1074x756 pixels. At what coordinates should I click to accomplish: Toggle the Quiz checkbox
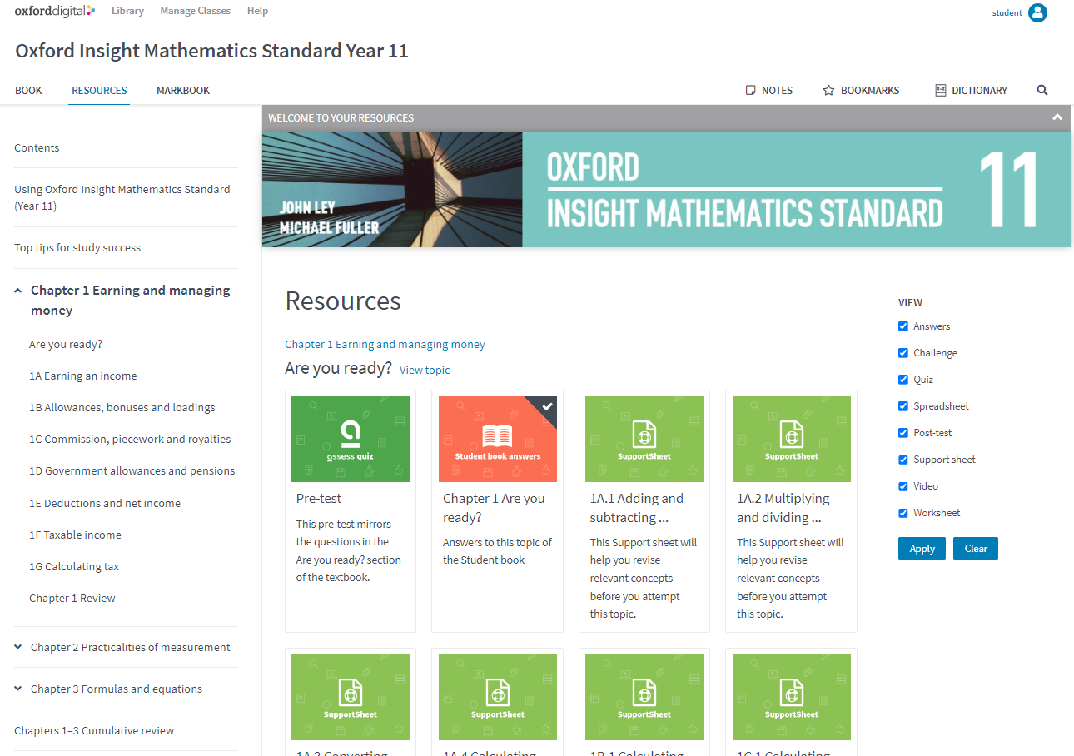click(x=903, y=380)
